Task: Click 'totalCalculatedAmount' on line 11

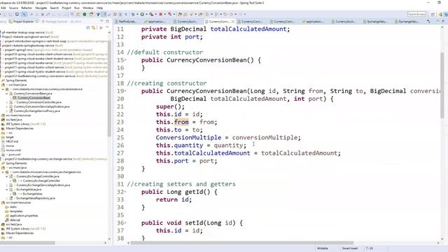Action: click(x=248, y=29)
